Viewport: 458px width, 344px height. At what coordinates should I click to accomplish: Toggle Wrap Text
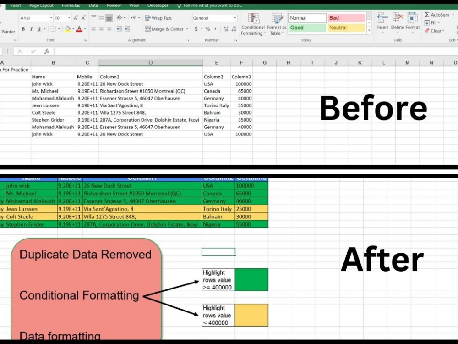click(x=158, y=18)
